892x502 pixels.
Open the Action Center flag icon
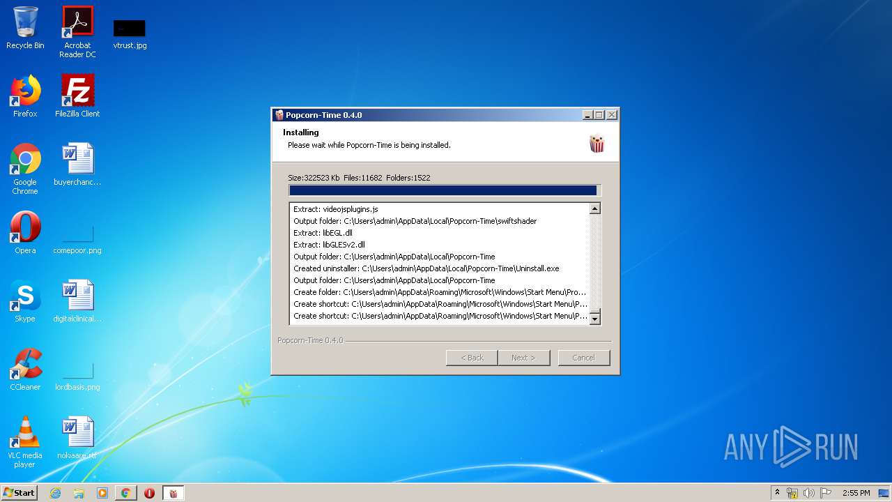pos(826,493)
